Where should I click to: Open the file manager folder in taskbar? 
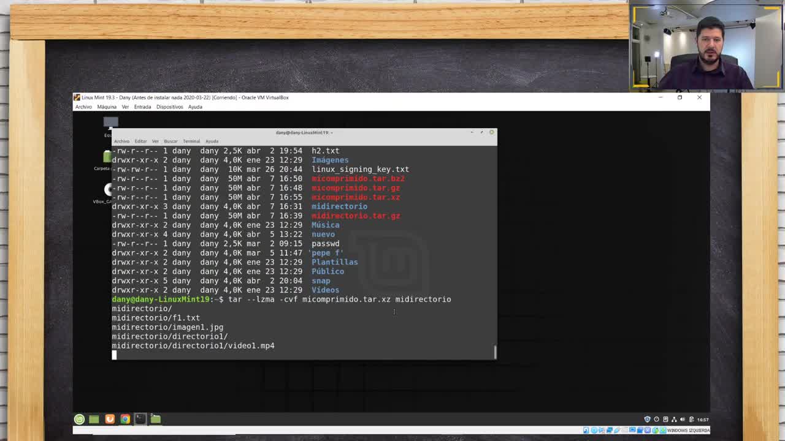156,419
